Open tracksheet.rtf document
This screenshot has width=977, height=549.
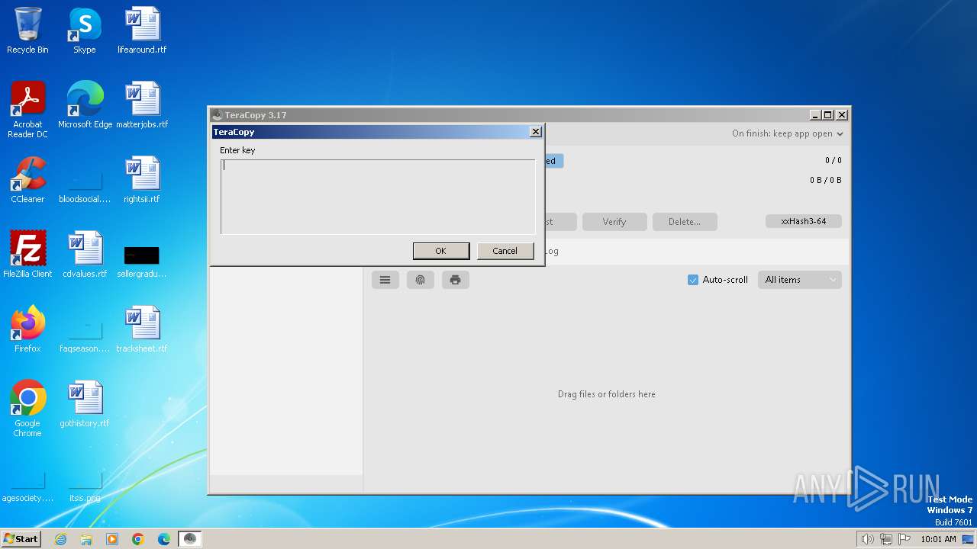142,329
